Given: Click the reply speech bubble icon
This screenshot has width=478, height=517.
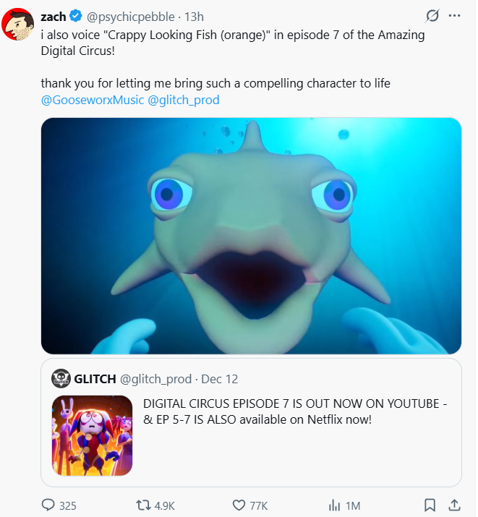Looking at the screenshot, I should pos(48,505).
